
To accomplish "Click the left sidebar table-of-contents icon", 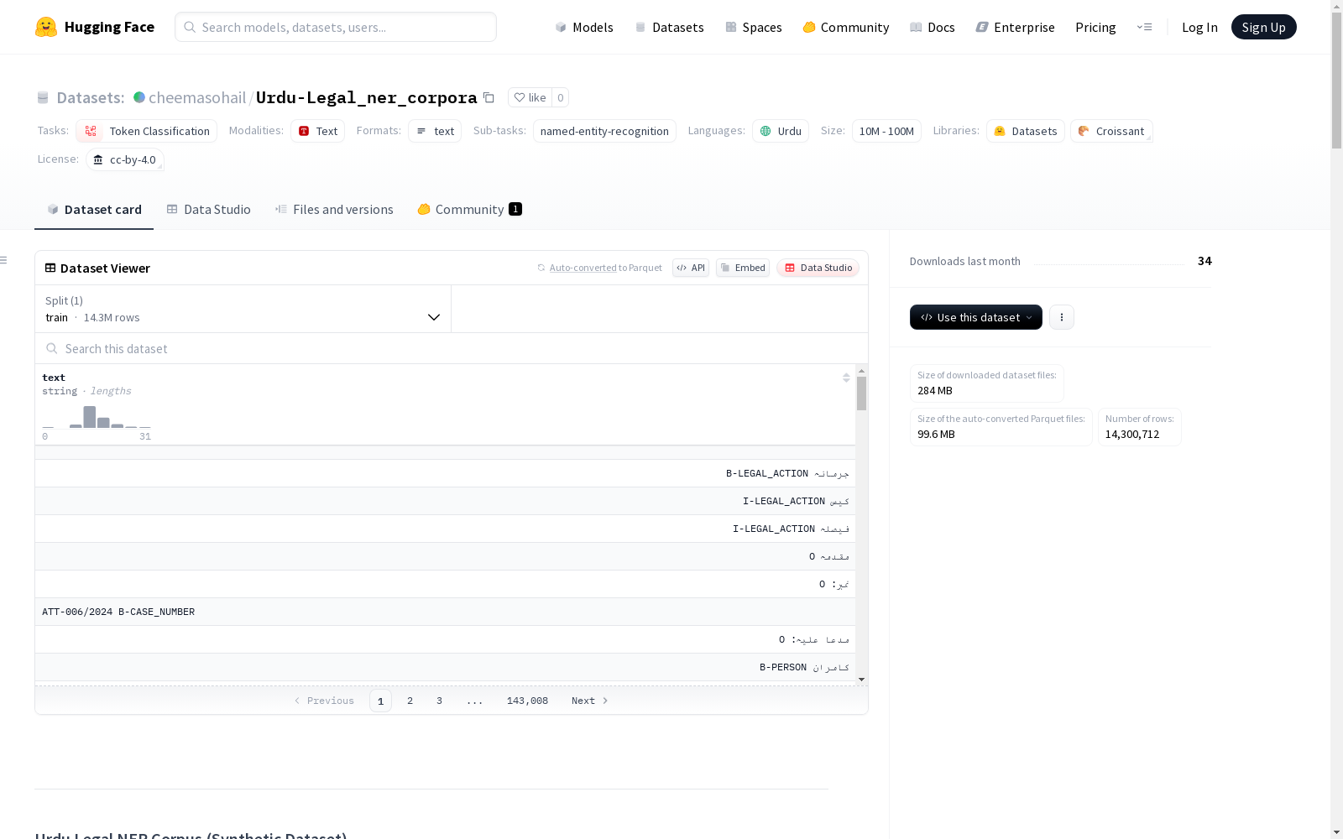I will tap(3, 260).
